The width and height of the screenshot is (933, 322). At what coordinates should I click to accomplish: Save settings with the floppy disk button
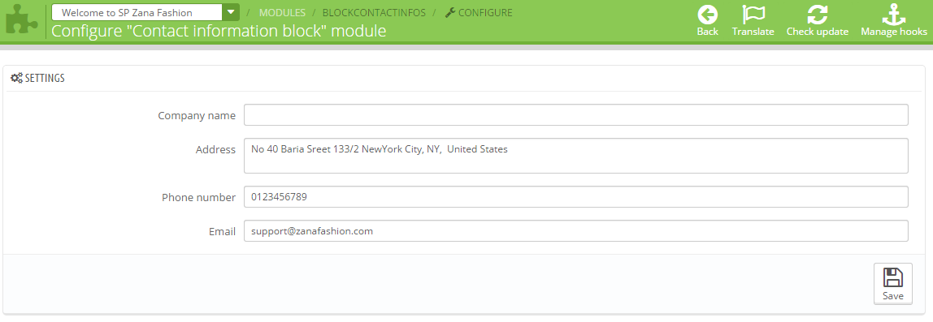pyautogui.click(x=892, y=284)
